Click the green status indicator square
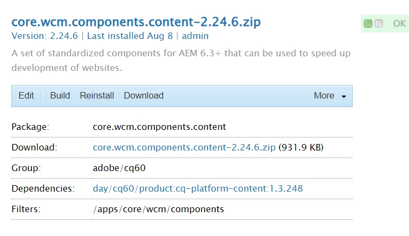This screenshot has width=409, height=236. [368, 24]
